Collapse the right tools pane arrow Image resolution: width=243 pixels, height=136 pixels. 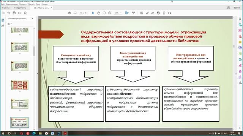click(x=236, y=74)
